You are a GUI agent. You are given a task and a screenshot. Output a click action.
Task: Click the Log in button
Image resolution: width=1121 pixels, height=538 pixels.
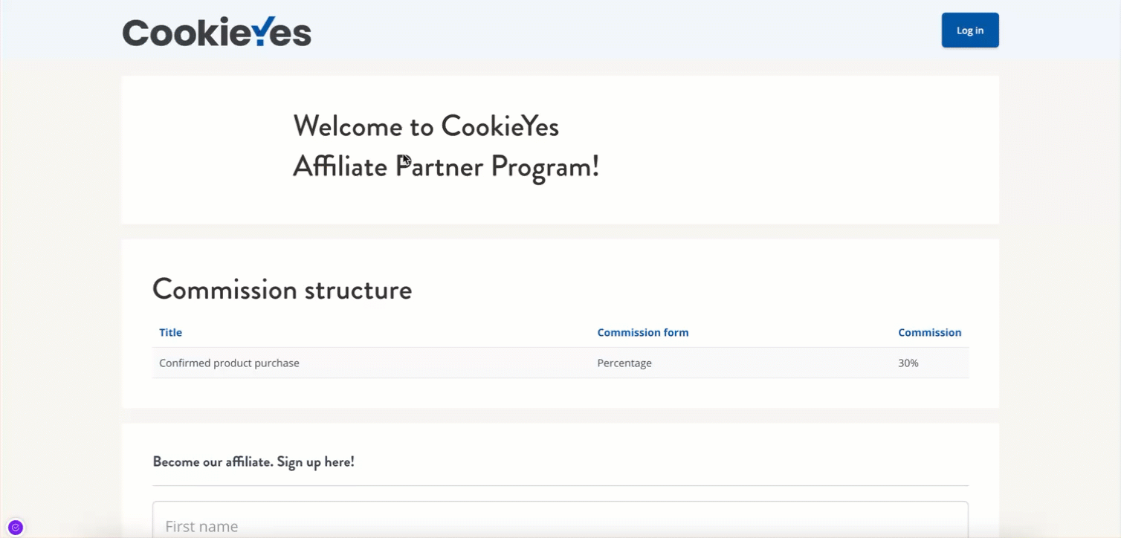969,30
